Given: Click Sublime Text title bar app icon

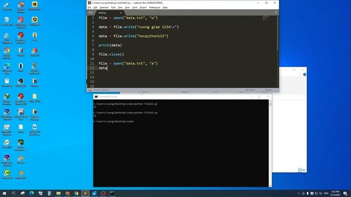Looking at the screenshot, I should pyautogui.click(x=89, y=3).
